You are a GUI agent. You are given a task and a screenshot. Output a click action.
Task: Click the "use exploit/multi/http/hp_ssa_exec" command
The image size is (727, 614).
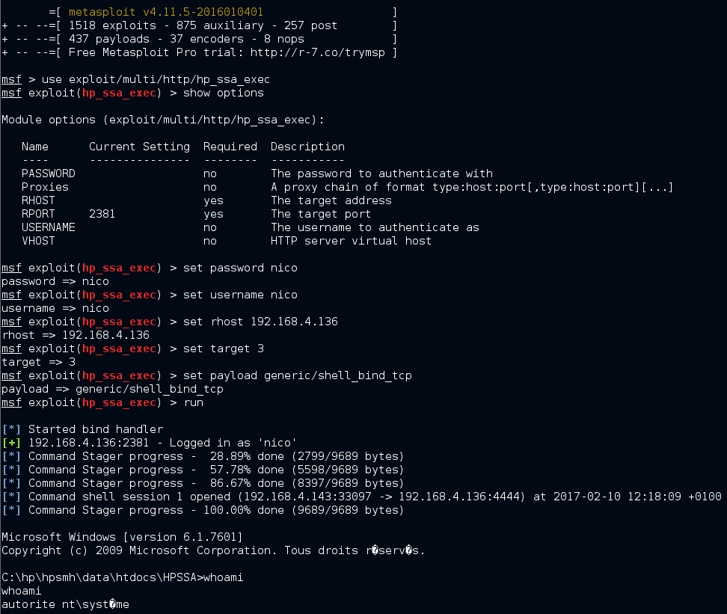pyautogui.click(x=156, y=79)
